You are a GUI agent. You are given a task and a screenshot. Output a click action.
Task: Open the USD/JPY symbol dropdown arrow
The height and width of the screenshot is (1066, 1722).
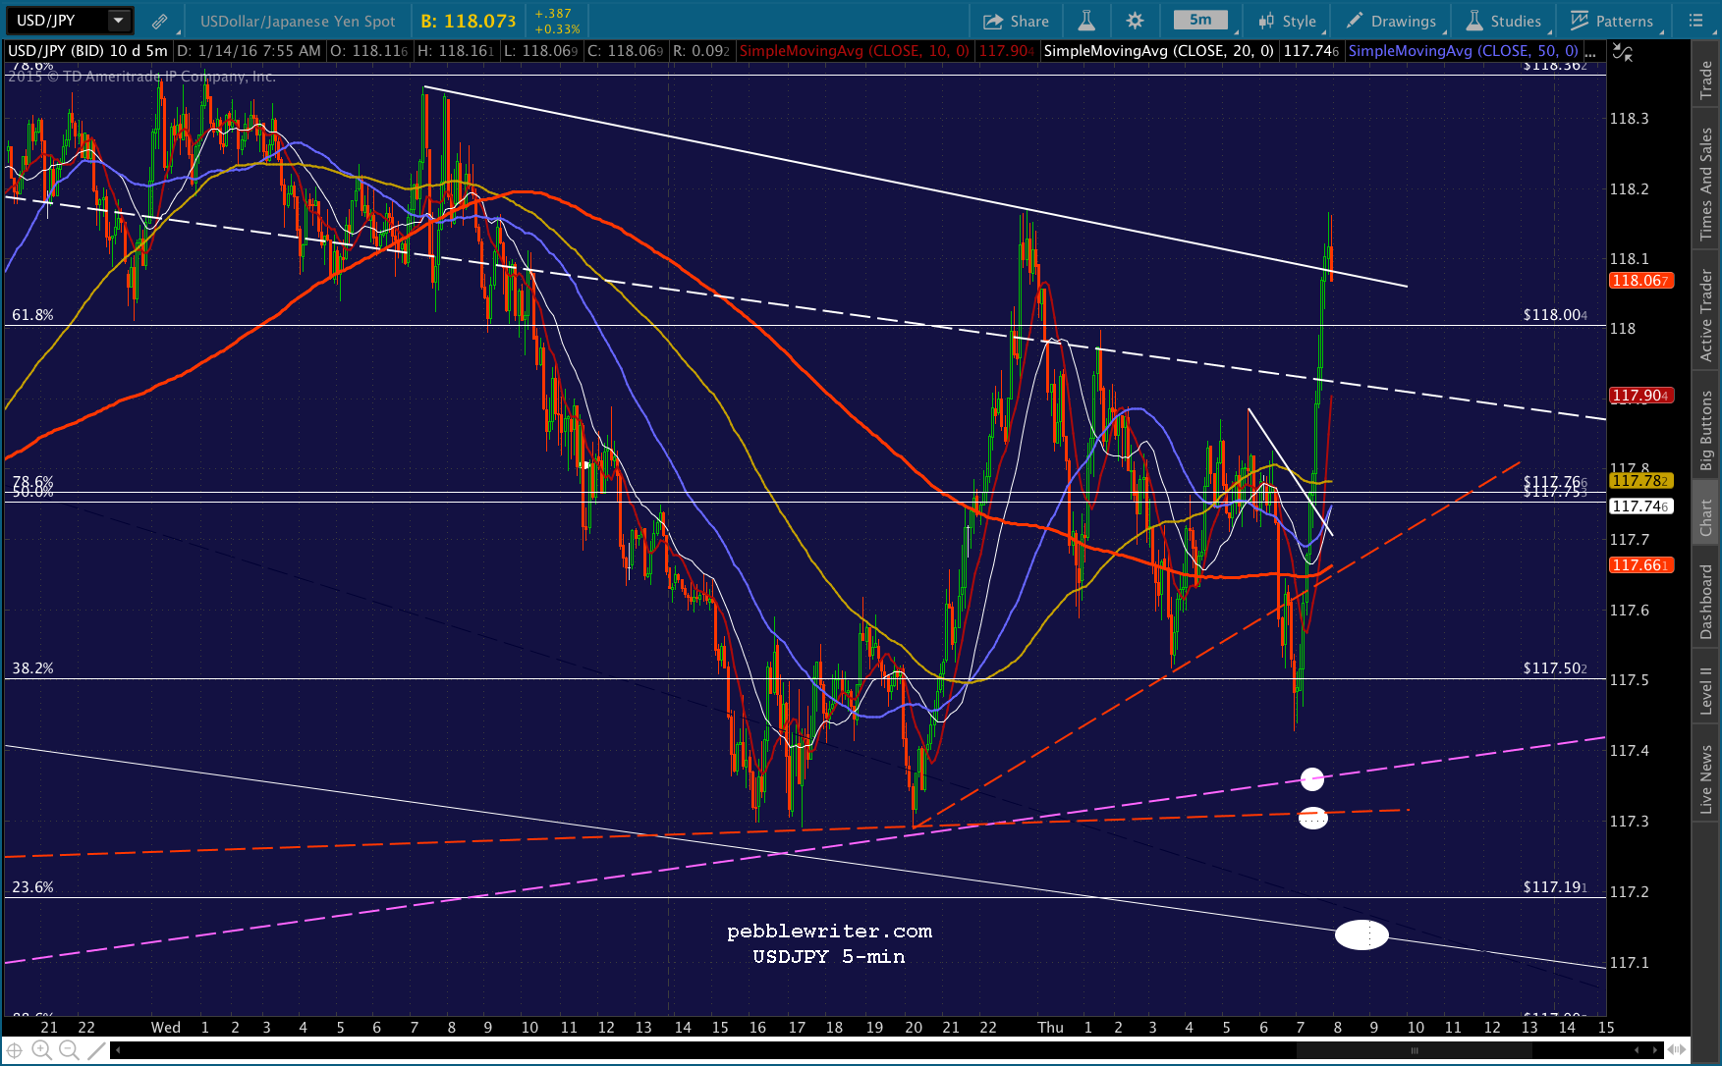pyautogui.click(x=119, y=20)
